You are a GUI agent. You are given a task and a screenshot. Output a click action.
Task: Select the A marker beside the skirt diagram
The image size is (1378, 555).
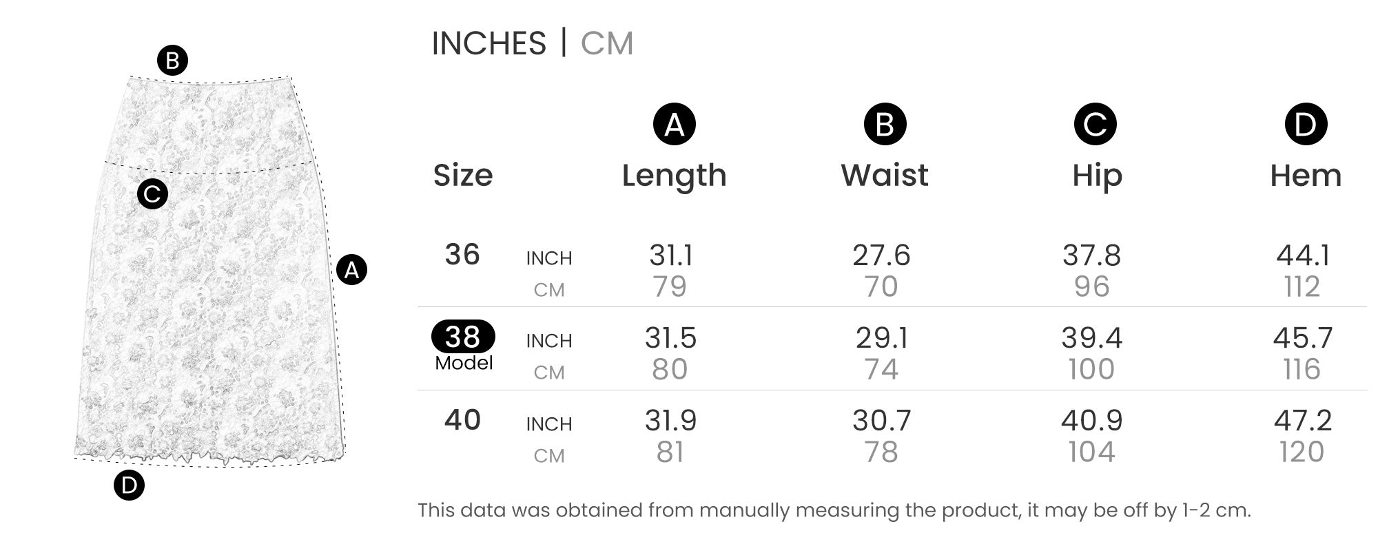pyautogui.click(x=351, y=270)
